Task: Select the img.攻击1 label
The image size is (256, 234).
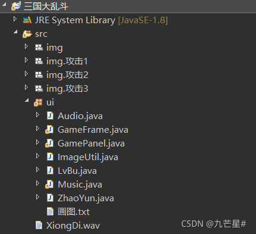Action: (67, 61)
